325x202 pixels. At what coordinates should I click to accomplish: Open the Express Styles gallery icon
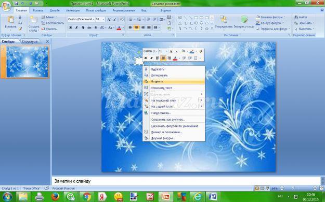(x=244, y=19)
